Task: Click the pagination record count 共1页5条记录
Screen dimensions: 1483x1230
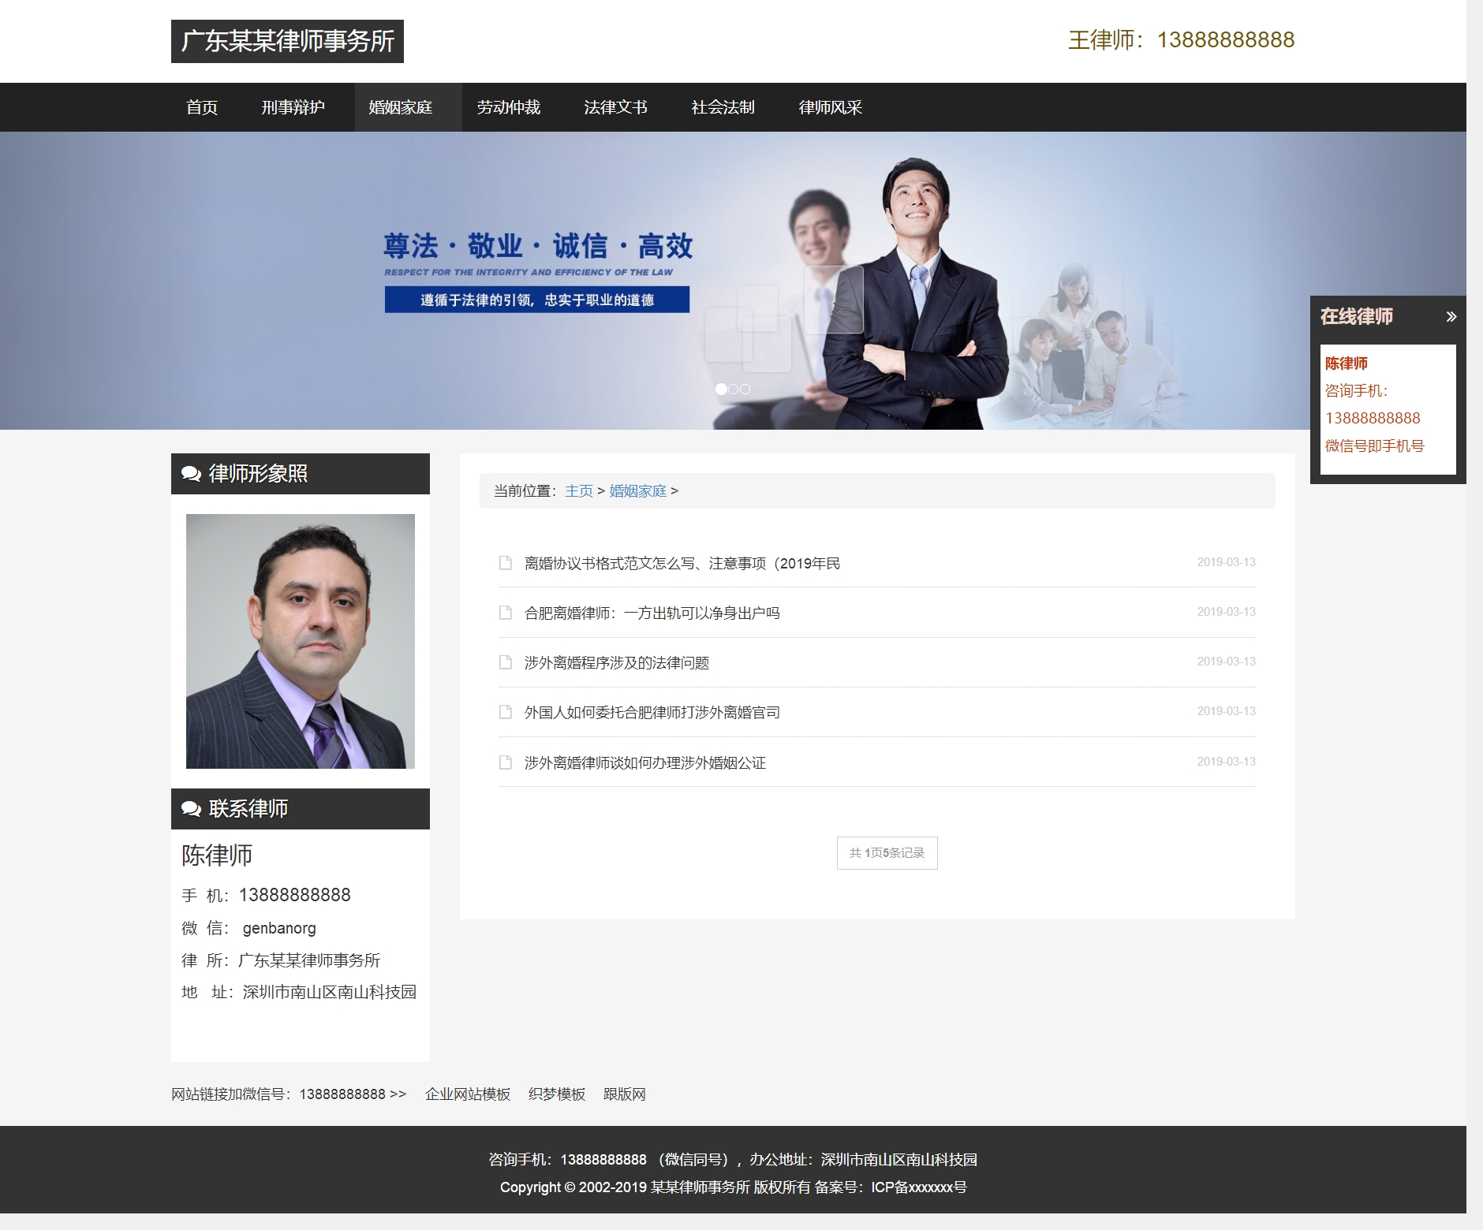Action: click(887, 852)
